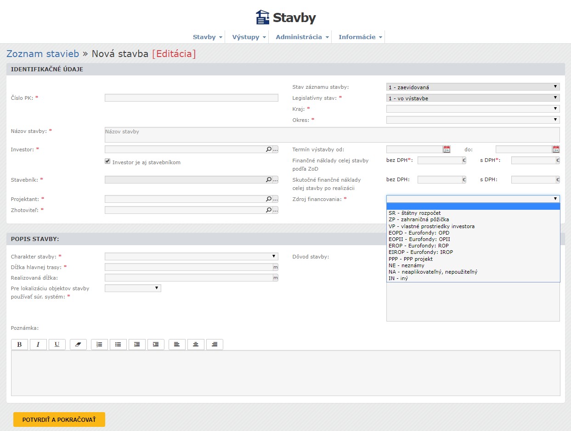Screen dimensions: 571x431
Task: Open the Legislatívny stav dropdown
Action: click(473, 98)
